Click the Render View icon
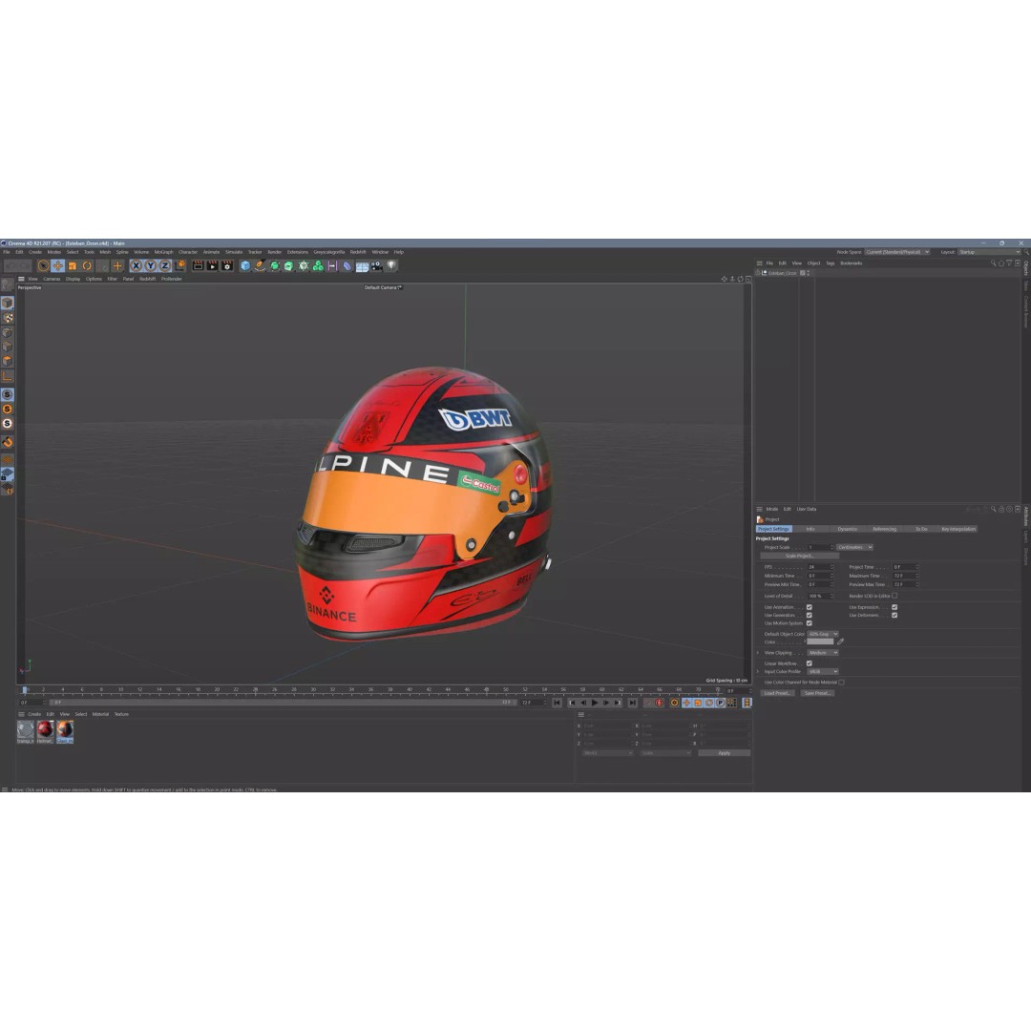The width and height of the screenshot is (1031, 1031). 196,266
